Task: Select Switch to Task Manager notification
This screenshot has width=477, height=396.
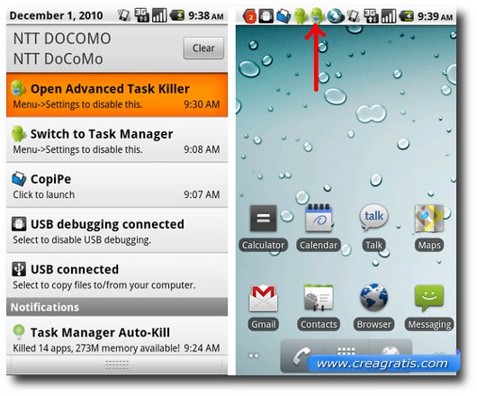Action: point(117,140)
